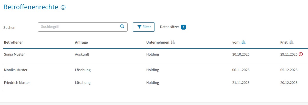Open the Filter button
This screenshot has height=105, width=308.
pyautogui.click(x=144, y=27)
